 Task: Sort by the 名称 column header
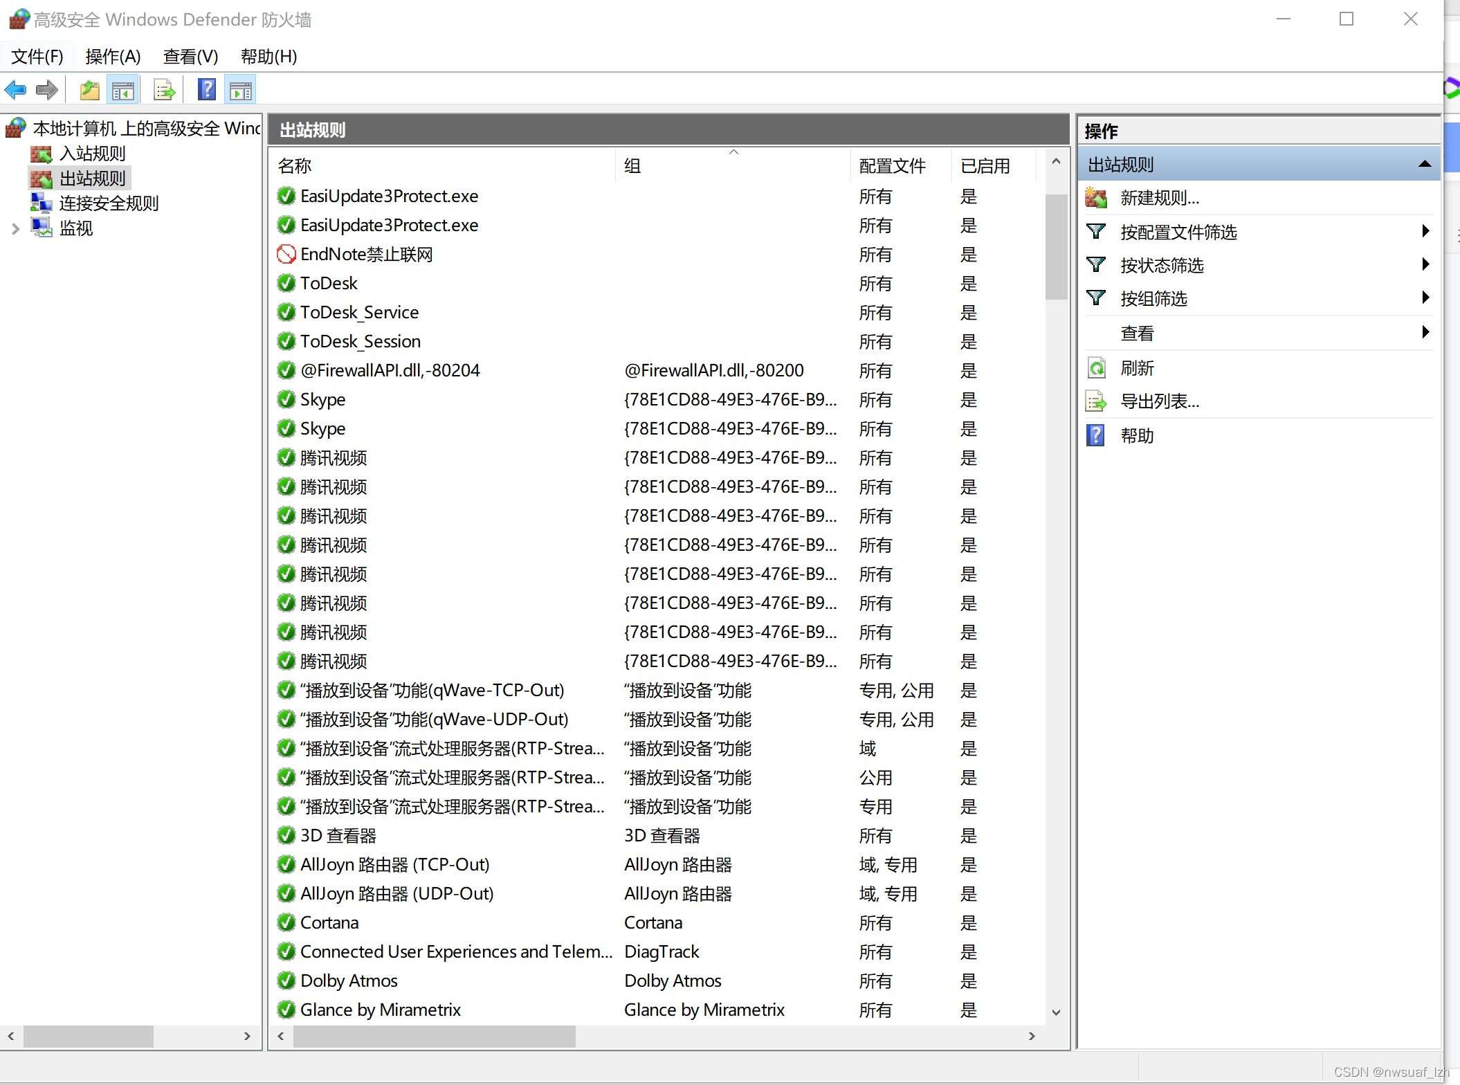(443, 165)
